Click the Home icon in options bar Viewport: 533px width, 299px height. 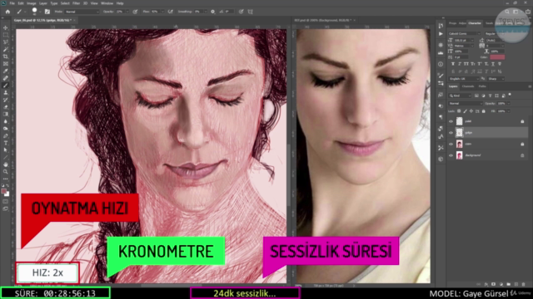[7, 12]
